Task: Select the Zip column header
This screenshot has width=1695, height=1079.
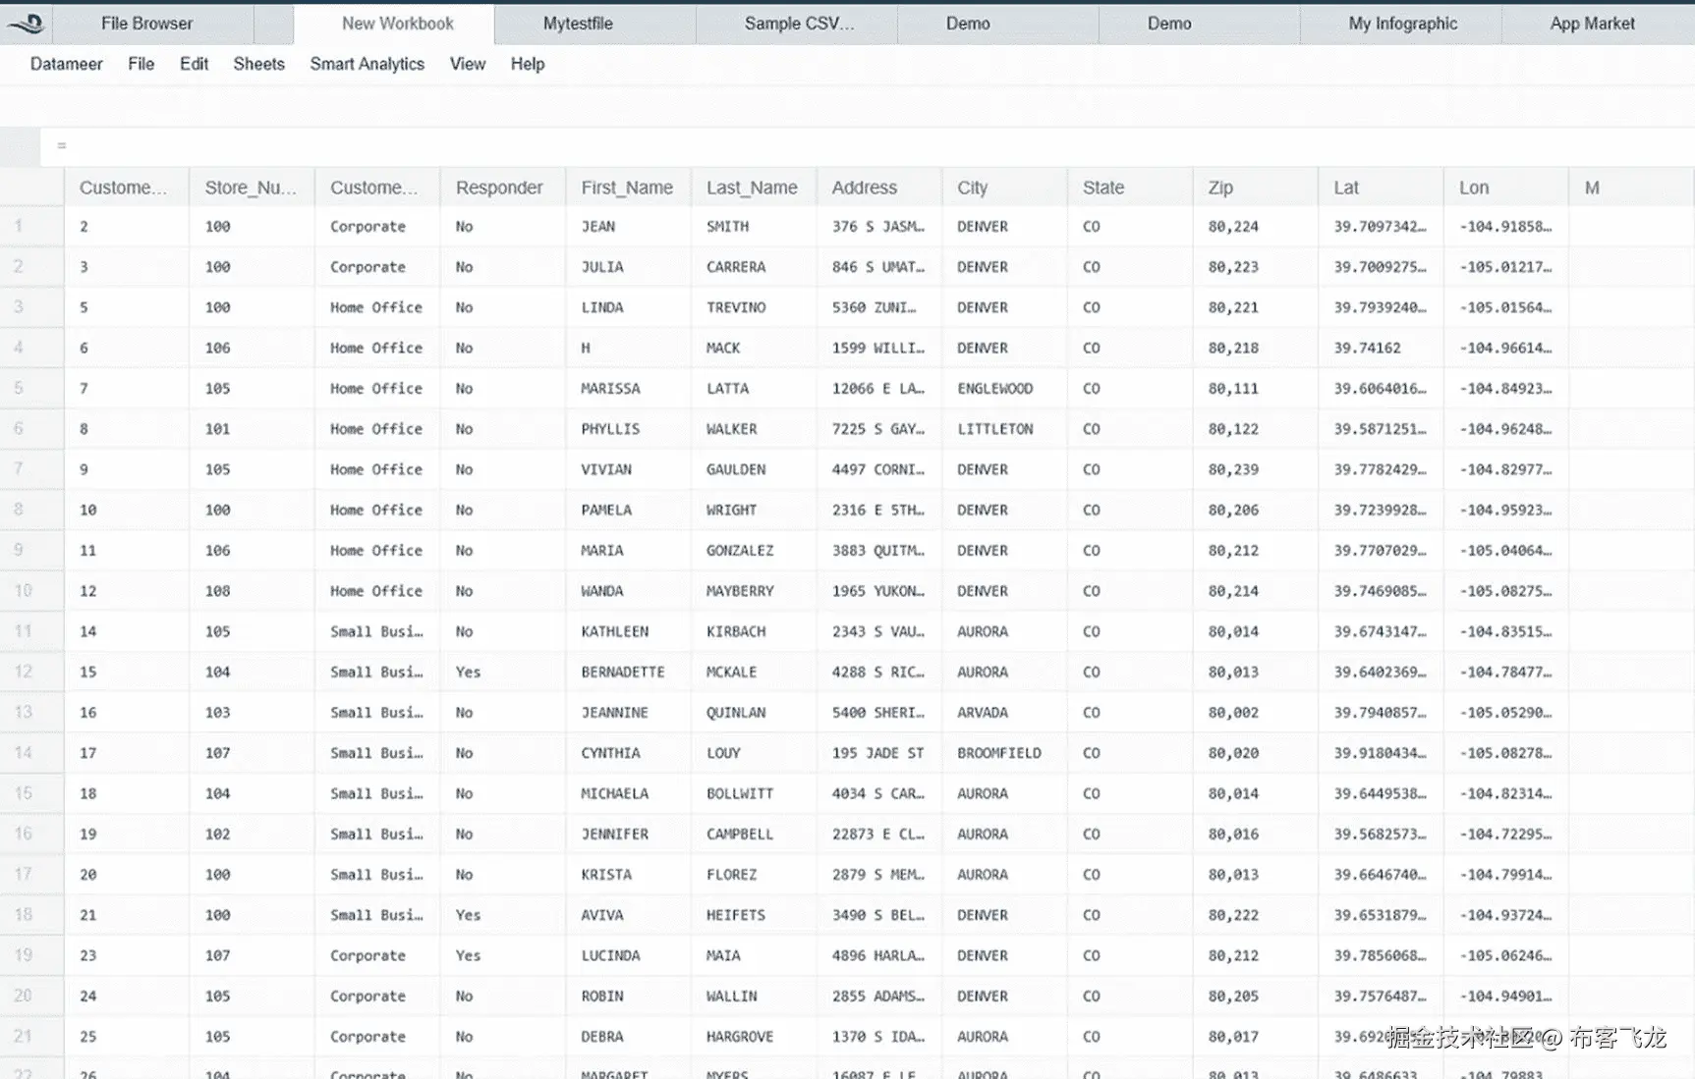Action: (x=1256, y=188)
